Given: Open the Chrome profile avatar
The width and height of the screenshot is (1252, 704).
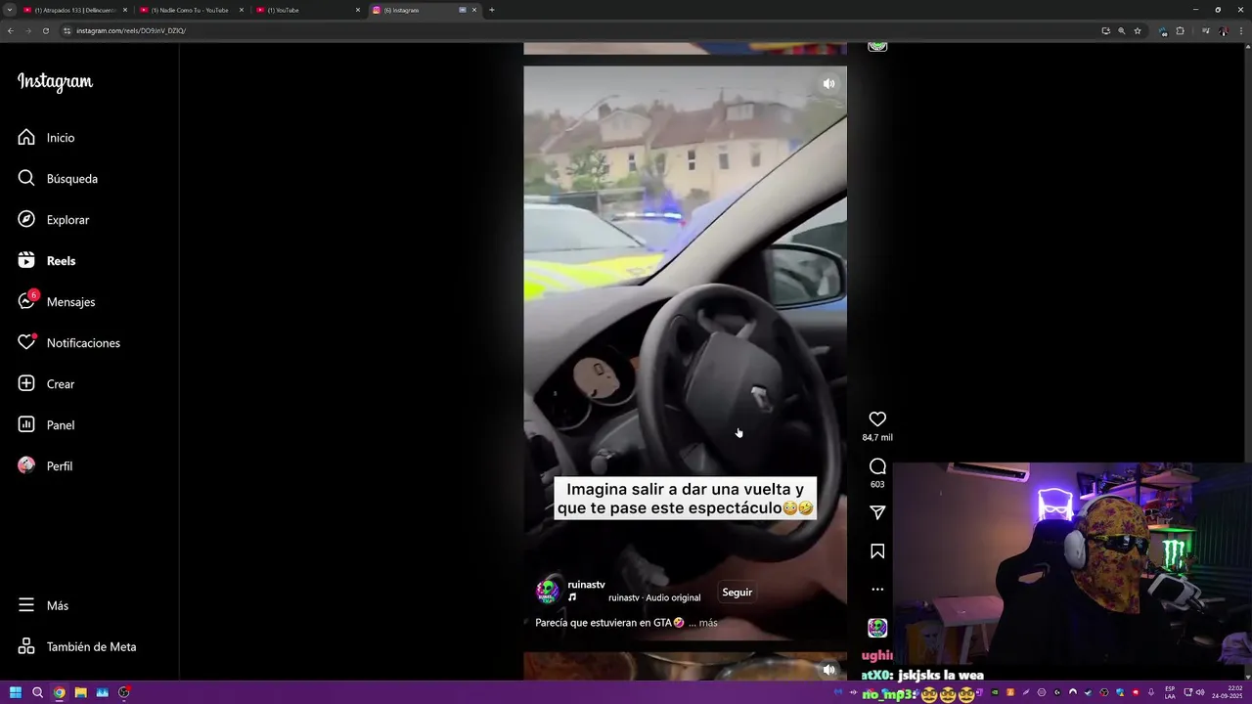Looking at the screenshot, I should point(1223,30).
